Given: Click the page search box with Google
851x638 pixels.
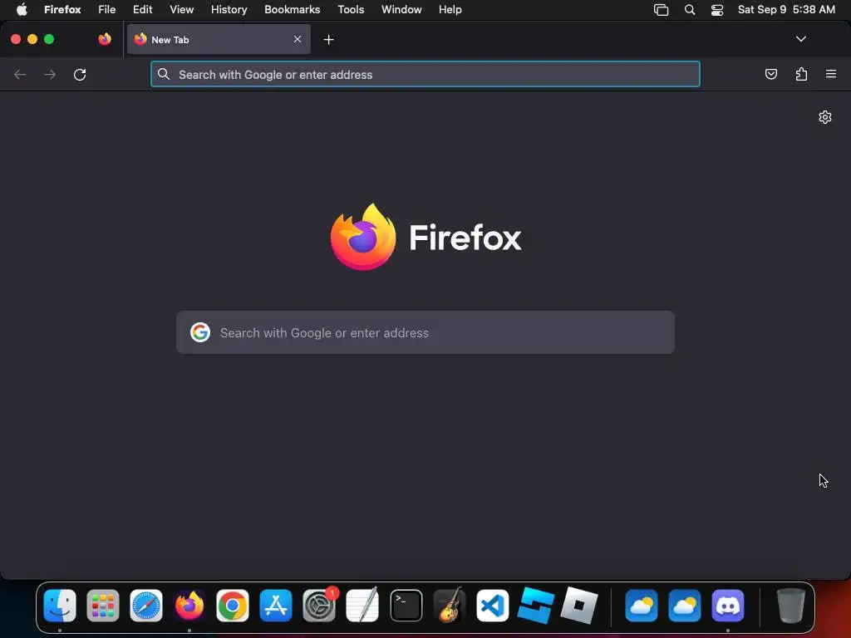Looking at the screenshot, I should point(425,332).
